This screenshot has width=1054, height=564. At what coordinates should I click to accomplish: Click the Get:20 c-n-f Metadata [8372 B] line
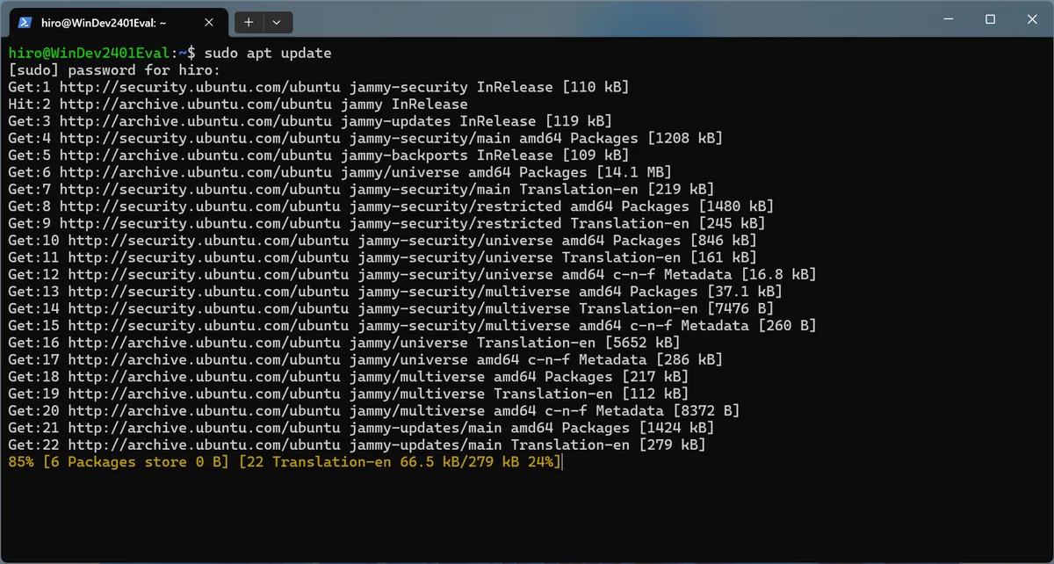pos(374,411)
